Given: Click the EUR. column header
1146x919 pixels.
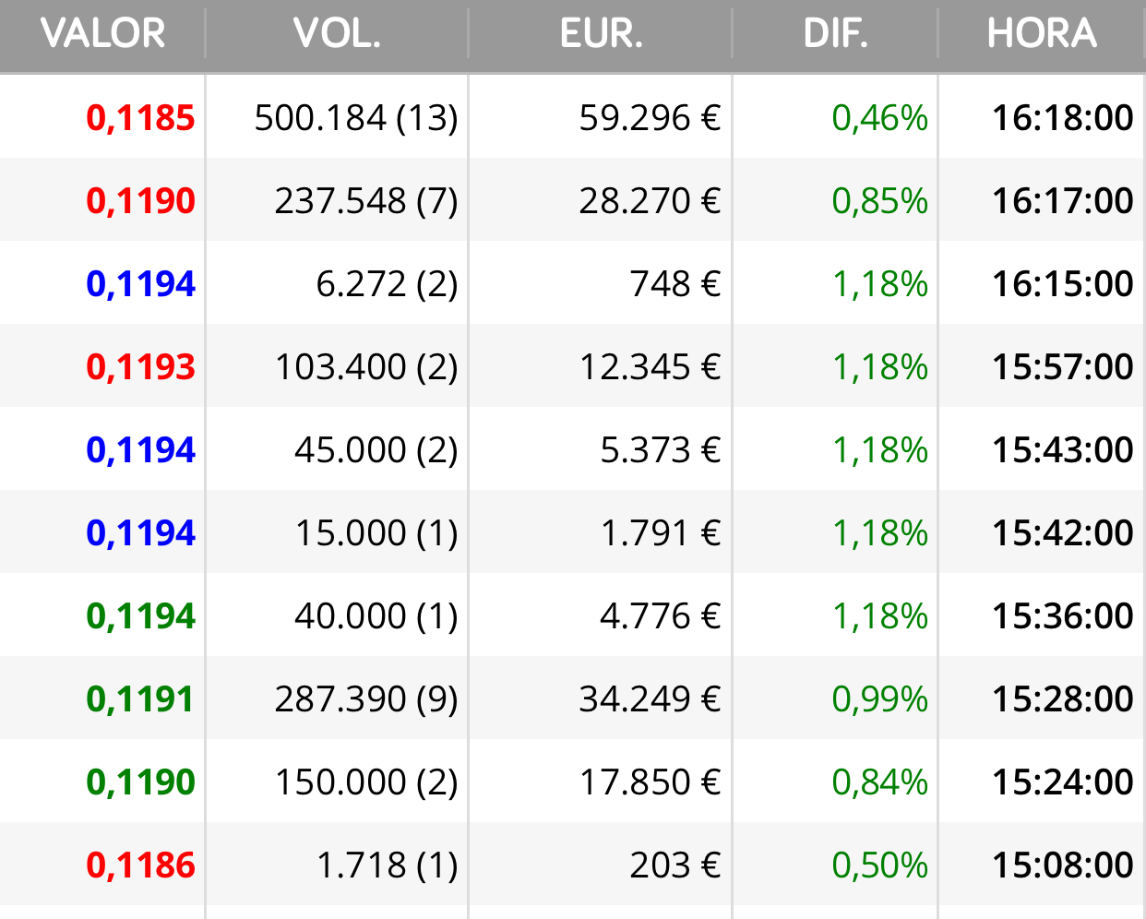Looking at the screenshot, I should pyautogui.click(x=601, y=34).
